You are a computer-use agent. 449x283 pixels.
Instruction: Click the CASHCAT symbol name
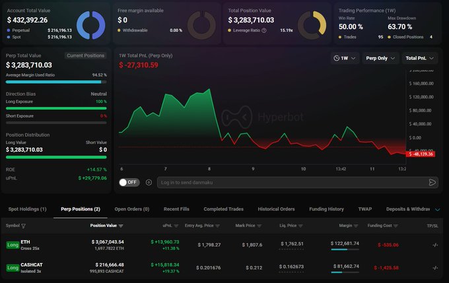(x=32, y=265)
